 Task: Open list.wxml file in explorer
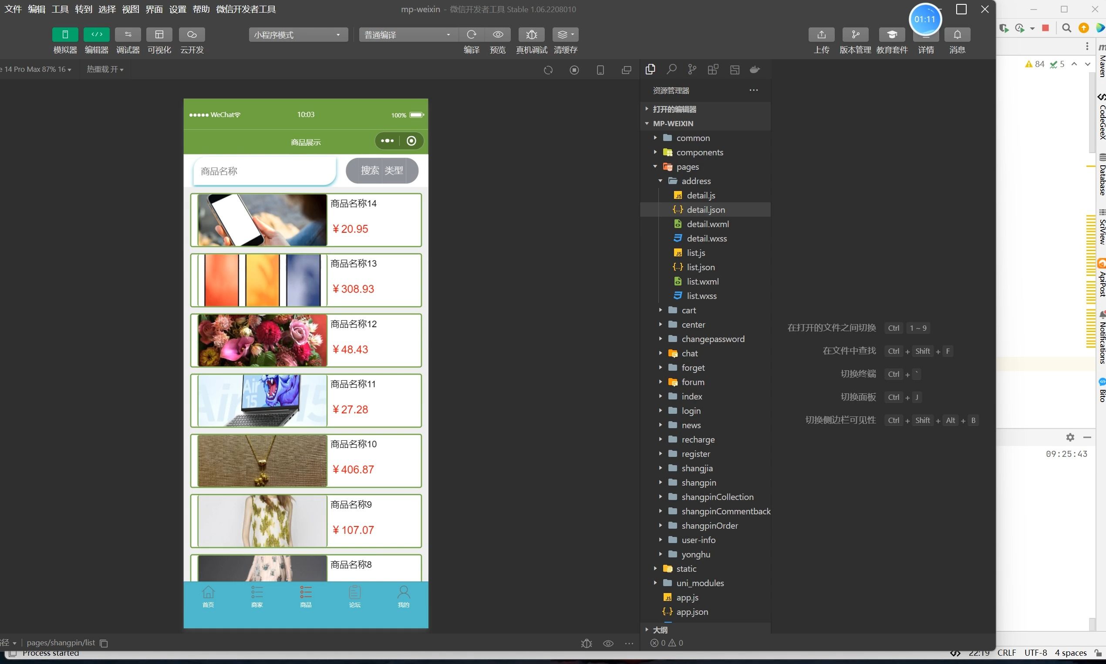[x=702, y=282]
